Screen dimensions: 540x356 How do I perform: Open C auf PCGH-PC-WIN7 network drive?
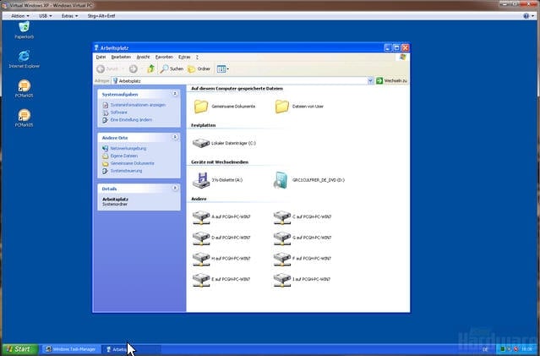pyautogui.click(x=303, y=217)
